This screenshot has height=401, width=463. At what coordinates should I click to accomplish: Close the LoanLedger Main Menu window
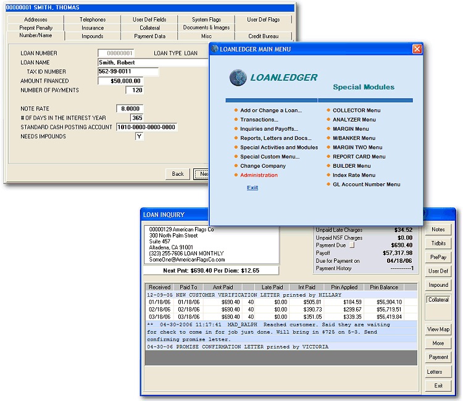[x=417, y=49]
